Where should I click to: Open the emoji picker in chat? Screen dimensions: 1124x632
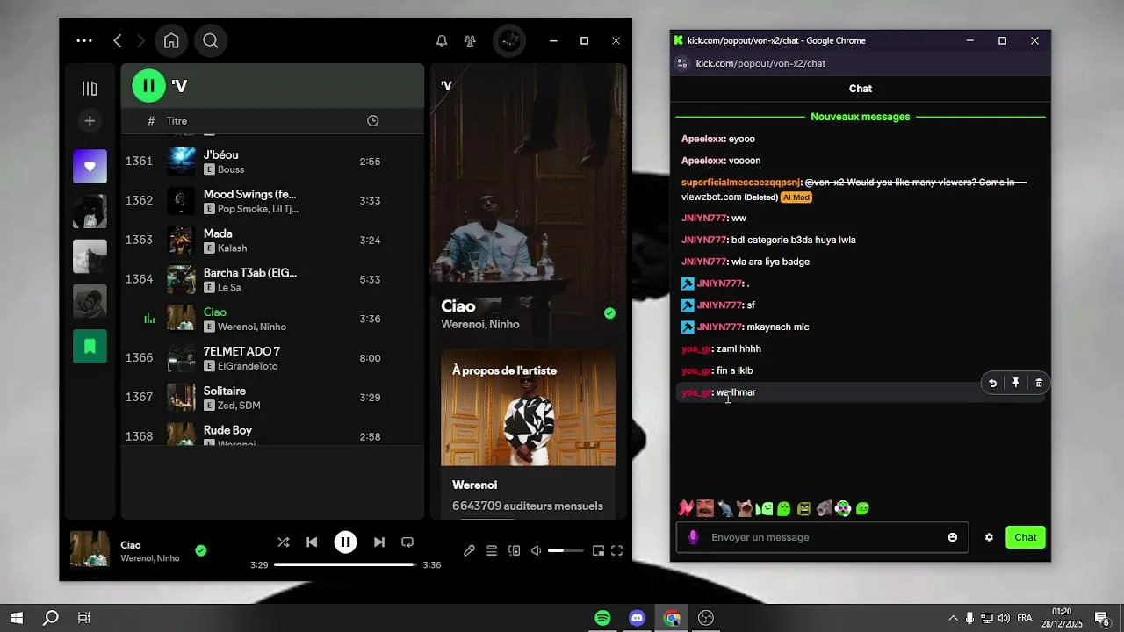point(953,537)
